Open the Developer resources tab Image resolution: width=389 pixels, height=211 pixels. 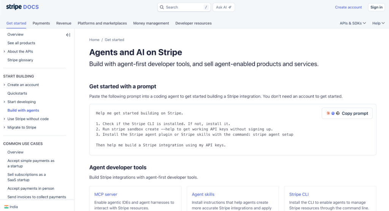click(193, 23)
